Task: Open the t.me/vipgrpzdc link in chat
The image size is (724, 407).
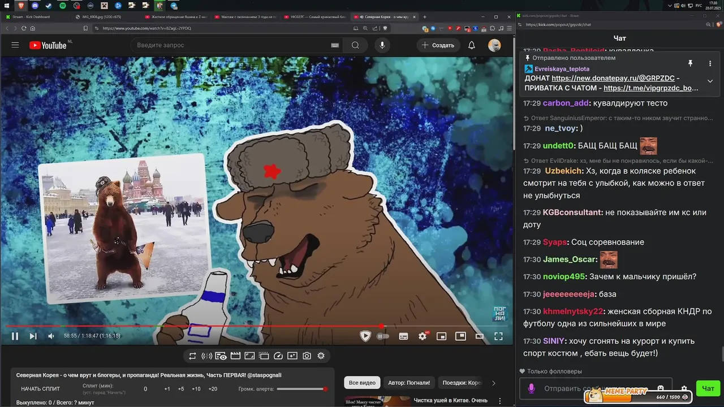Action: coord(651,88)
